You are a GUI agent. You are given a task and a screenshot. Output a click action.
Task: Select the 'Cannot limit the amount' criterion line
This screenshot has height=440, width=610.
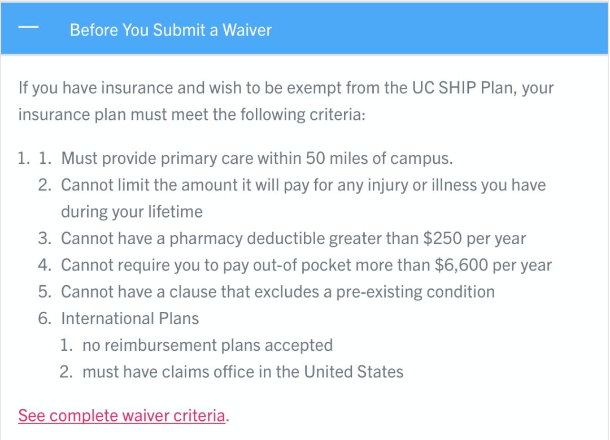pyautogui.click(x=303, y=185)
